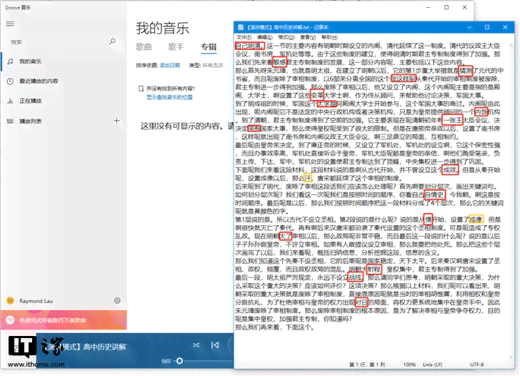Open Notepad 查看(V) menu
The image size is (520, 376).
[308, 37]
